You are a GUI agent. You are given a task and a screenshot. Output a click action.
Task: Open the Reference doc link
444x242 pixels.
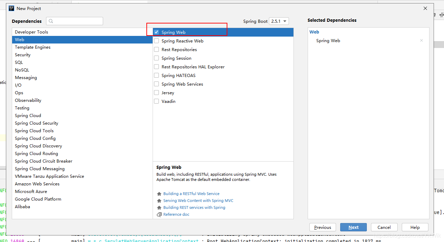tap(176, 215)
